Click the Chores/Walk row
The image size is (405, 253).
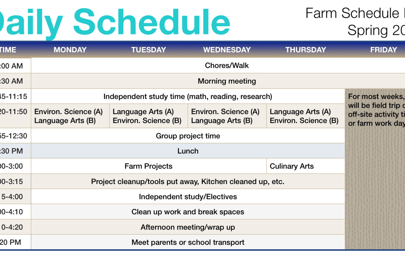(227, 66)
